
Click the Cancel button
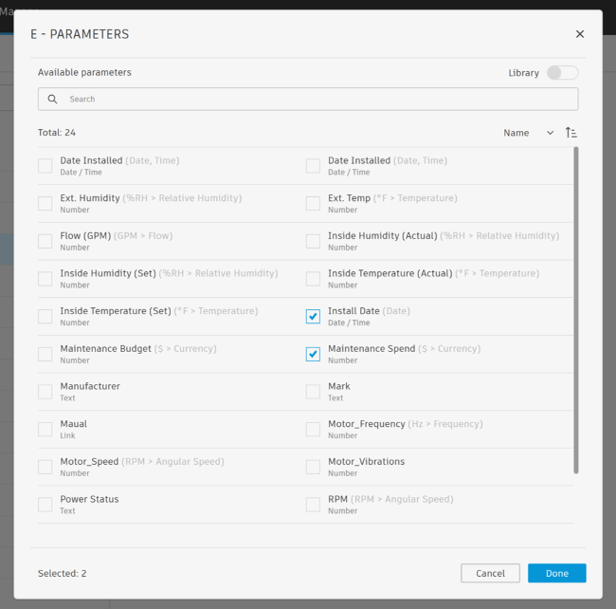coord(490,573)
